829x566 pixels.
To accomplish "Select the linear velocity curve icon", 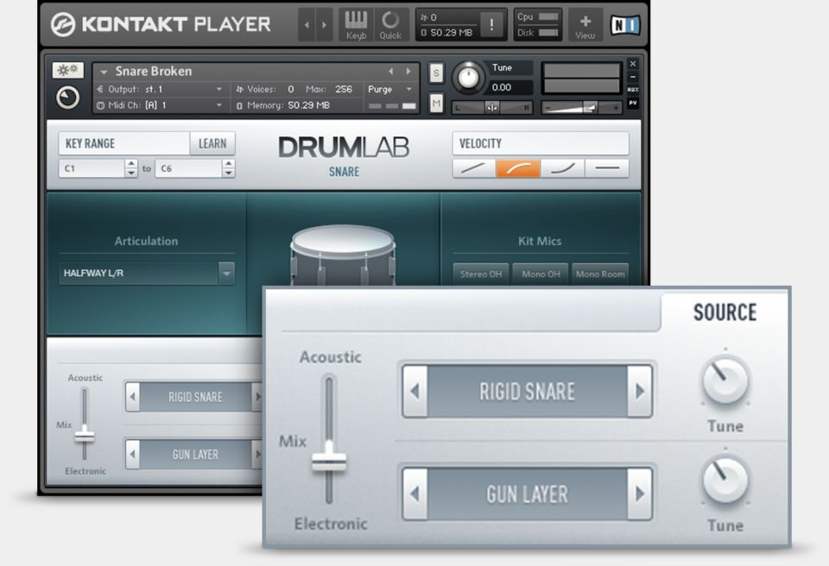I will pos(474,168).
